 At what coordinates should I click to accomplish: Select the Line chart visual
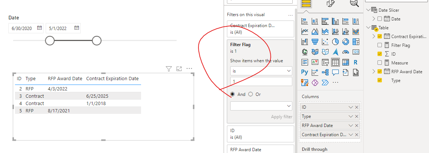point(304,31)
